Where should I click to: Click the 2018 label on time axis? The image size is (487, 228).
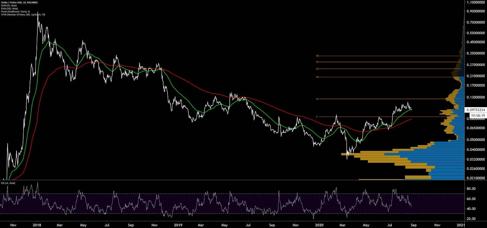(x=37, y=225)
